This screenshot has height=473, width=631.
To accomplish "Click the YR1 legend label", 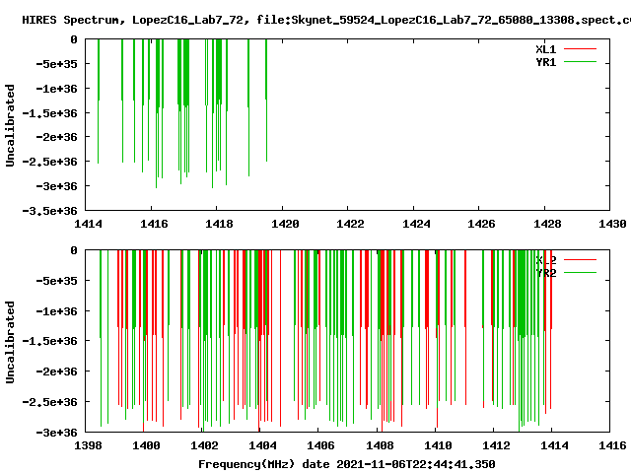I will pyautogui.click(x=545, y=62).
